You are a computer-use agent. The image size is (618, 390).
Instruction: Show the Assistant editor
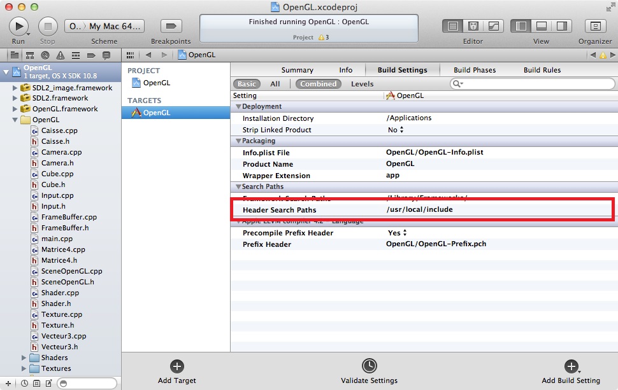[473, 26]
